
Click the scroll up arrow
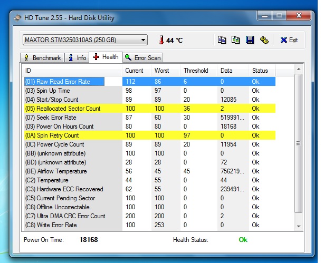(x=299, y=69)
